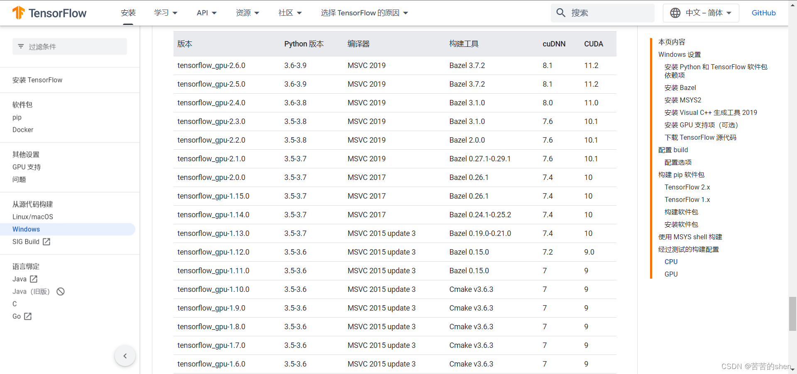Jump to 安装 Bazel section
Viewport: 797px width, 374px height.
680,87
